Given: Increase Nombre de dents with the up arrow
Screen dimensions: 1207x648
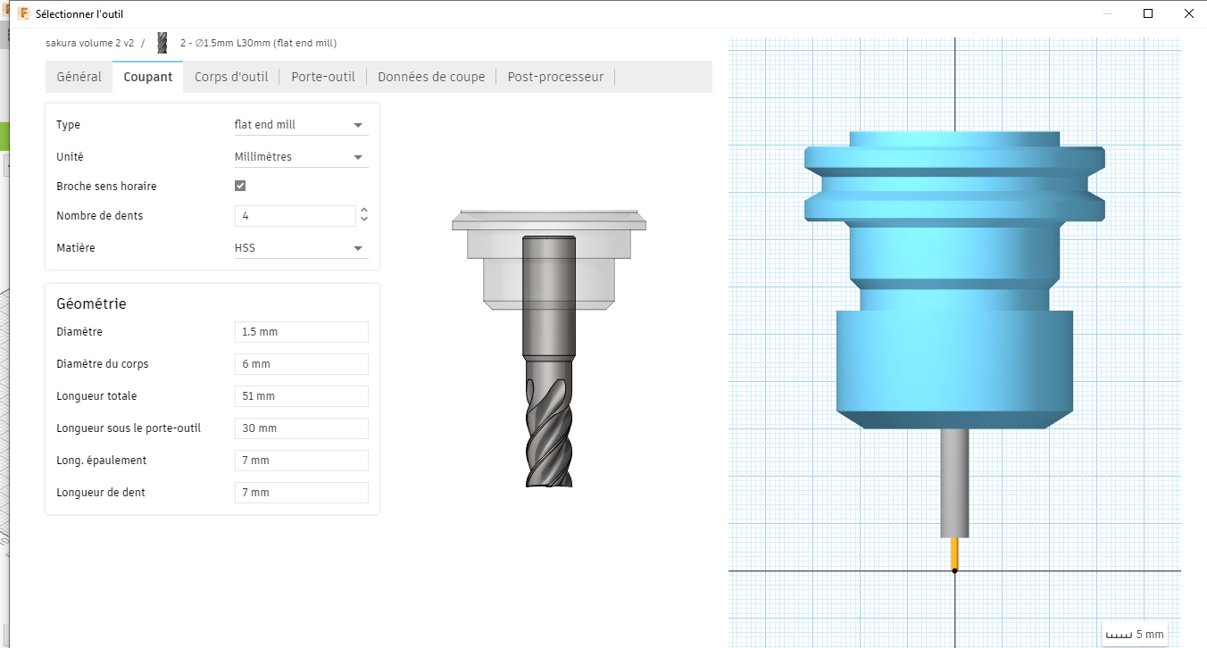Looking at the screenshot, I should [363, 211].
